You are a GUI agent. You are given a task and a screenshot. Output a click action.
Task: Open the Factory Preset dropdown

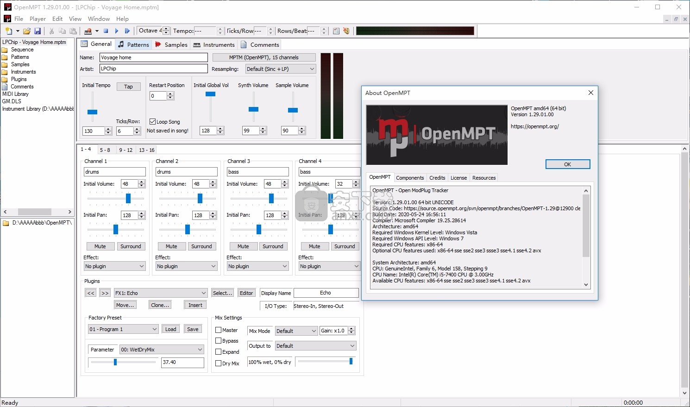[123, 329]
